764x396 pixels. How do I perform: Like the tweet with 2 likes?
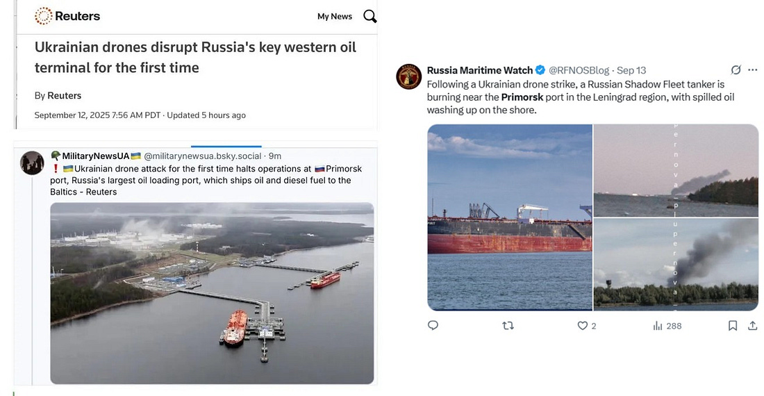click(583, 325)
